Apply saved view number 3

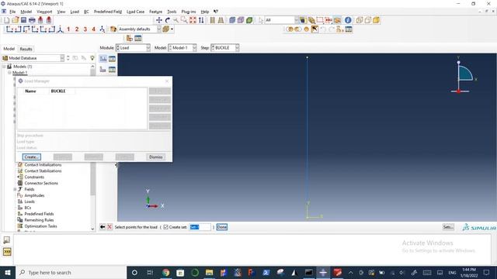pyautogui.click(x=85, y=29)
